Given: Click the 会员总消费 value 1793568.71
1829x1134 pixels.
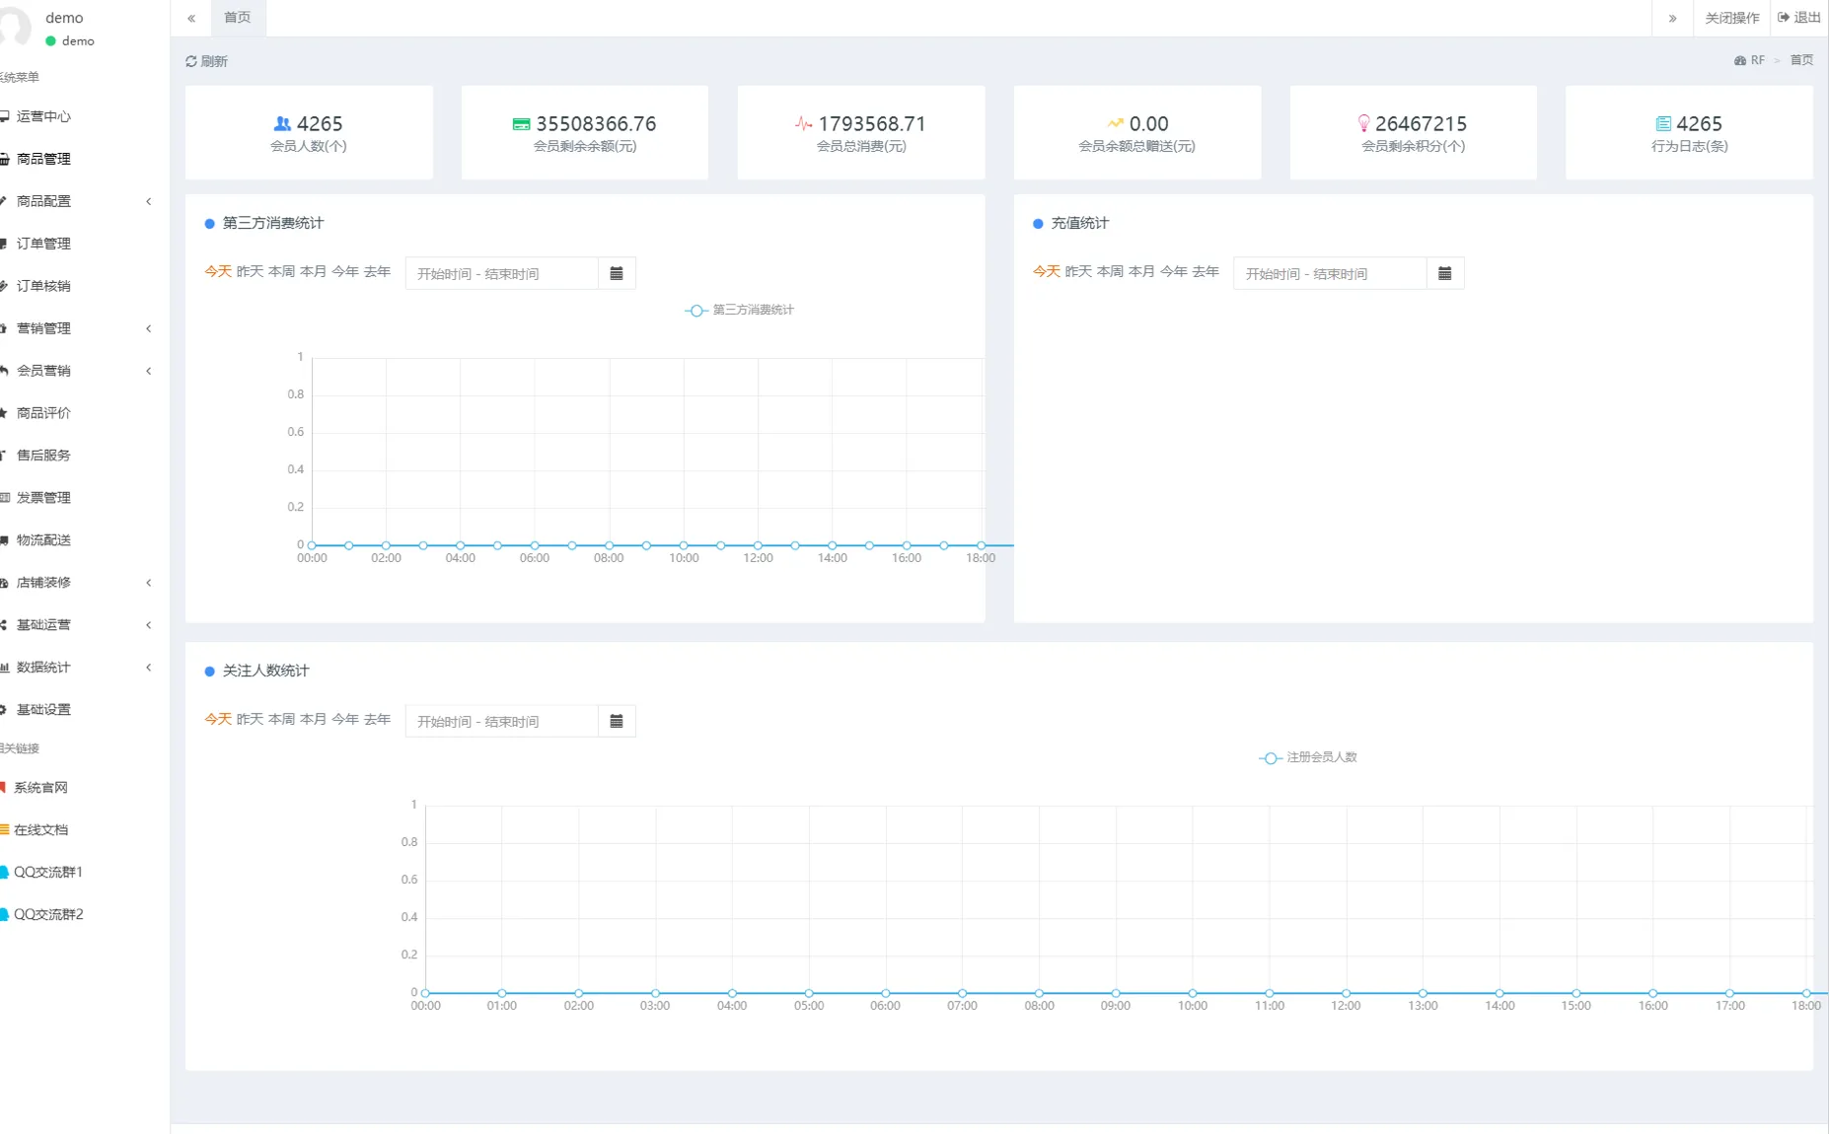Looking at the screenshot, I should (872, 123).
